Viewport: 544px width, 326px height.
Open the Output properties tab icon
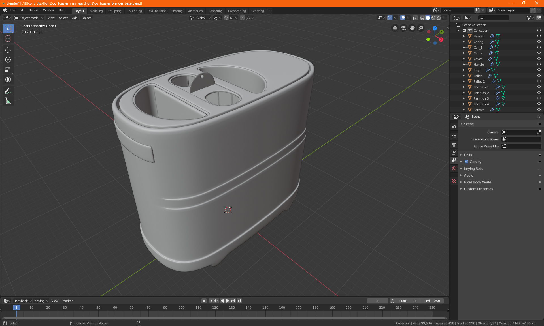[454, 144]
